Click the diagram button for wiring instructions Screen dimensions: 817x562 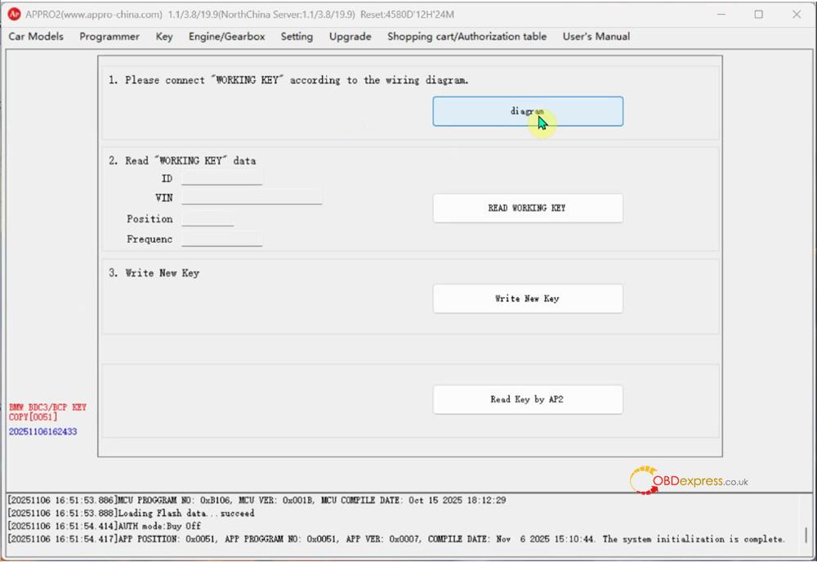(x=528, y=111)
